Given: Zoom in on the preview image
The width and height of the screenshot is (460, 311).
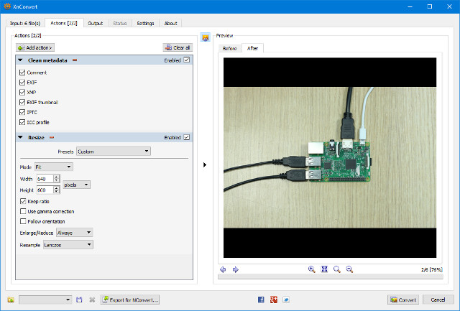Looking at the screenshot, I should point(312,269).
